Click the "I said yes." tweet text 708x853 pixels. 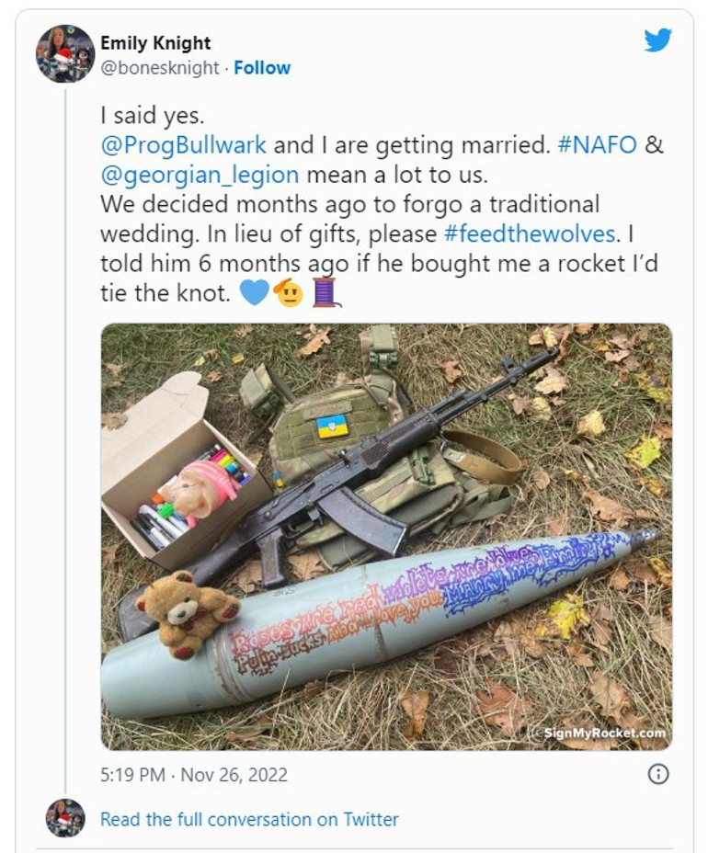tap(153, 115)
